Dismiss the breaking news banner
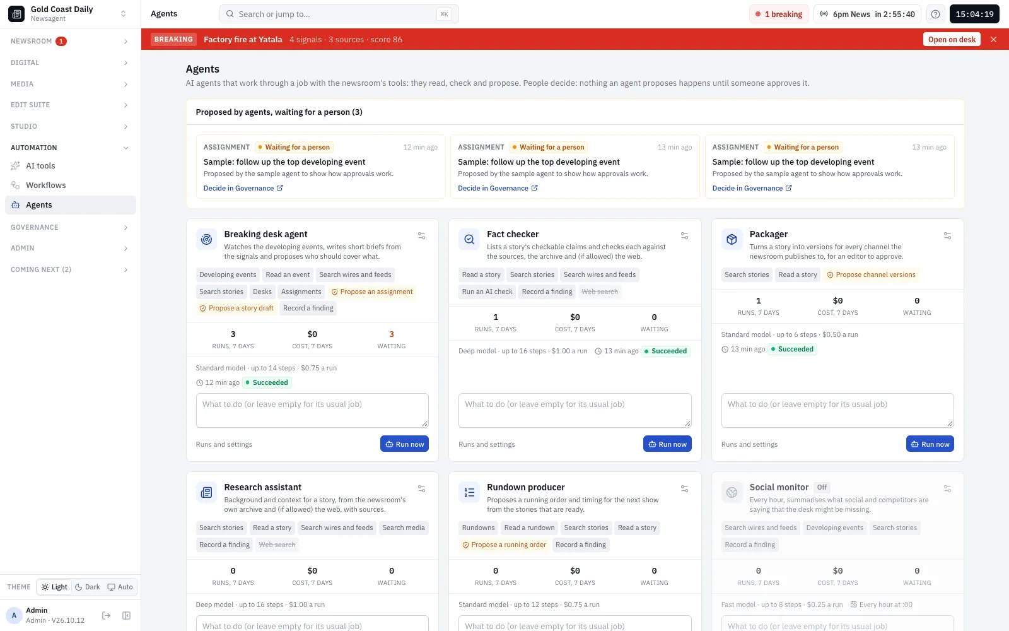 [x=994, y=39]
